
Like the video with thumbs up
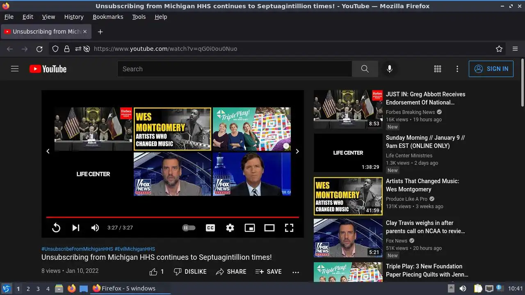(156, 272)
